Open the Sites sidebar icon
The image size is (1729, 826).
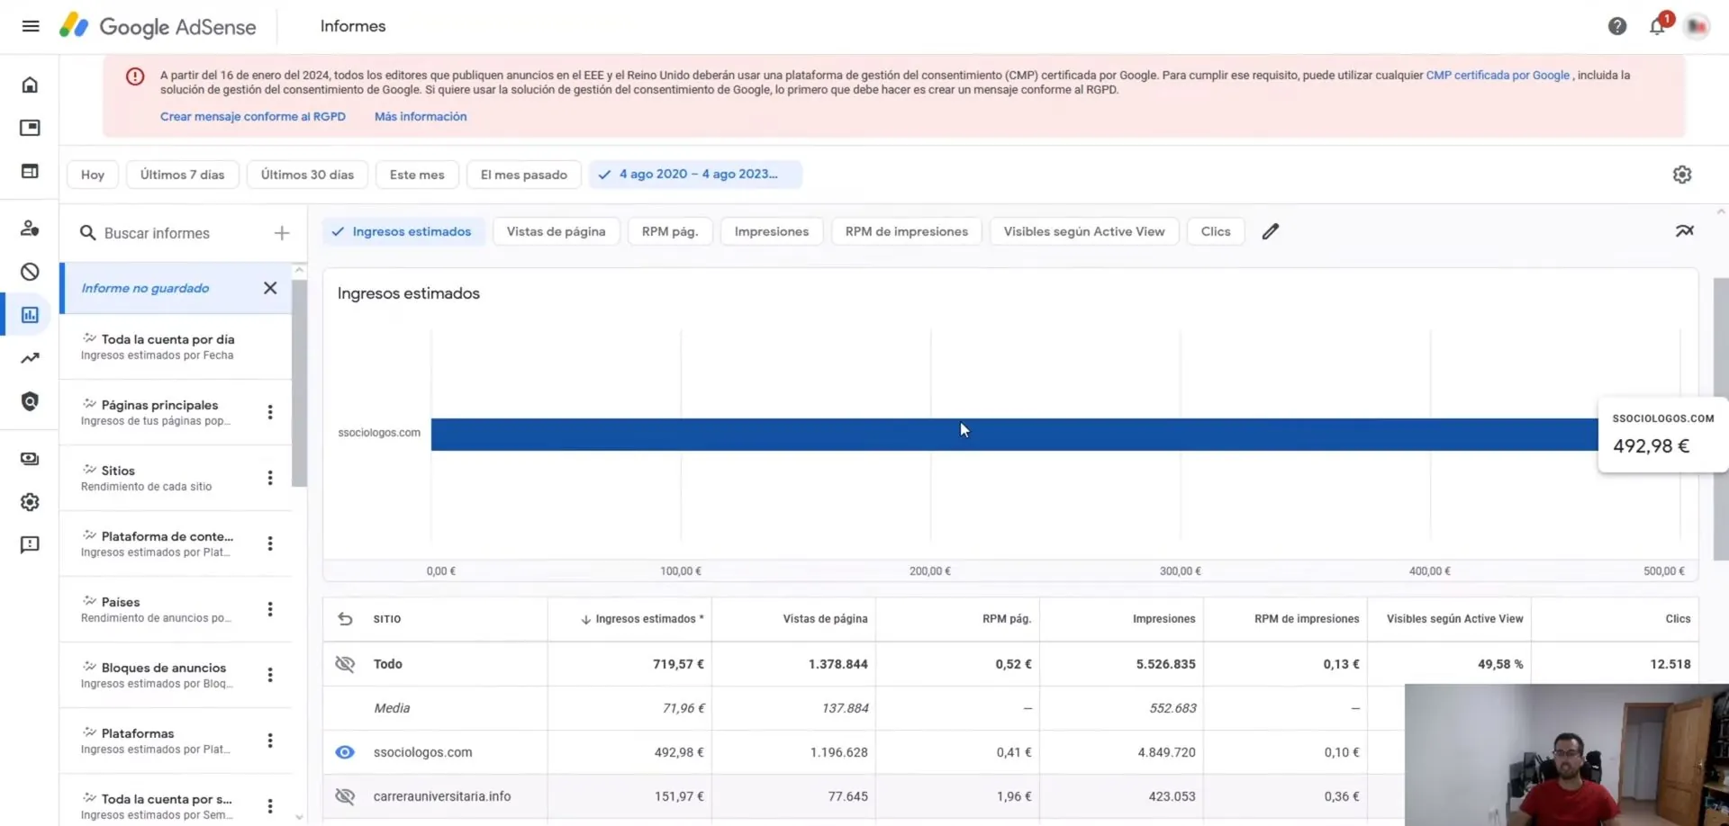coord(30,171)
